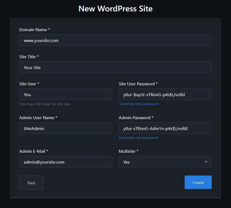Viewport: 231px width, 208px height.
Task: Click the 'Admin Password *' label
Action: coord(136,118)
